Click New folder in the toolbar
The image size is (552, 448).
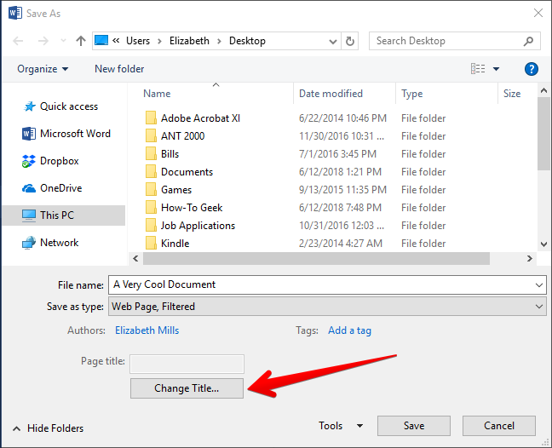[119, 69]
